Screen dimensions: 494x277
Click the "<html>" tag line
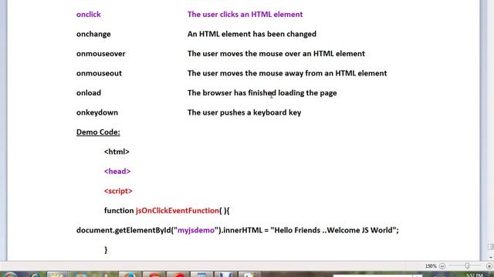tap(117, 152)
